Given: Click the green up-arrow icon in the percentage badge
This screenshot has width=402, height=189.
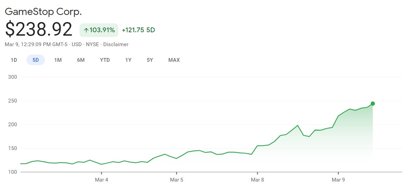Looking at the screenshot, I should [86, 30].
